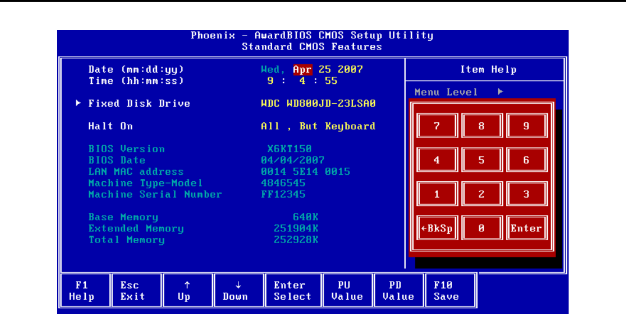Save settings with F10 Save button
Screen dimensions: 626x314
(449, 290)
